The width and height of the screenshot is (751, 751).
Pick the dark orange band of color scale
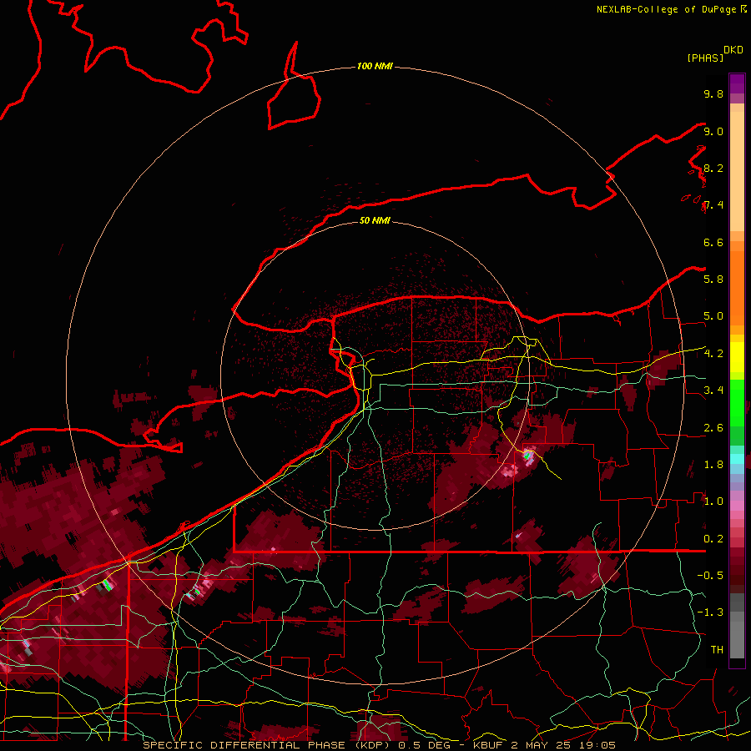click(x=737, y=289)
